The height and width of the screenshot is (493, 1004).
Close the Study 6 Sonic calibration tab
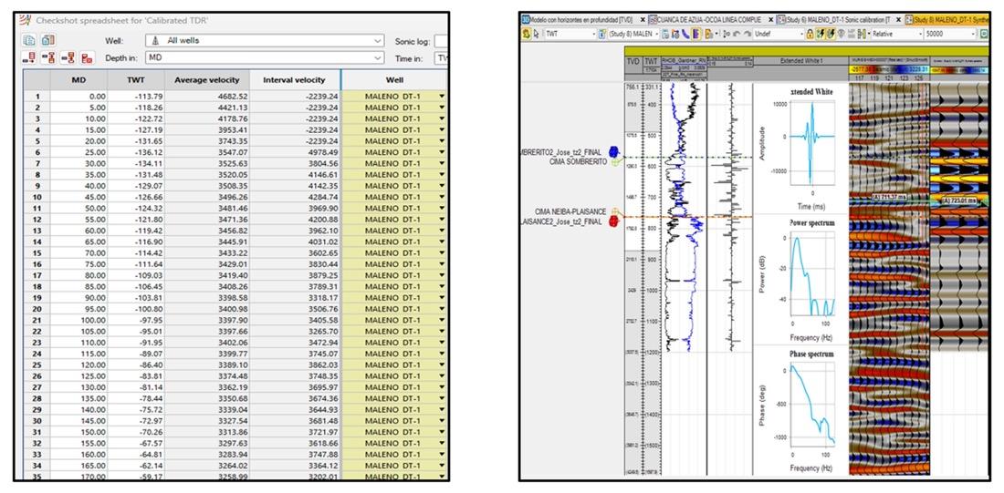pyautogui.click(x=898, y=20)
